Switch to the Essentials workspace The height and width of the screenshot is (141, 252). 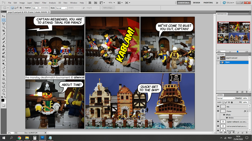(x=184, y=3)
